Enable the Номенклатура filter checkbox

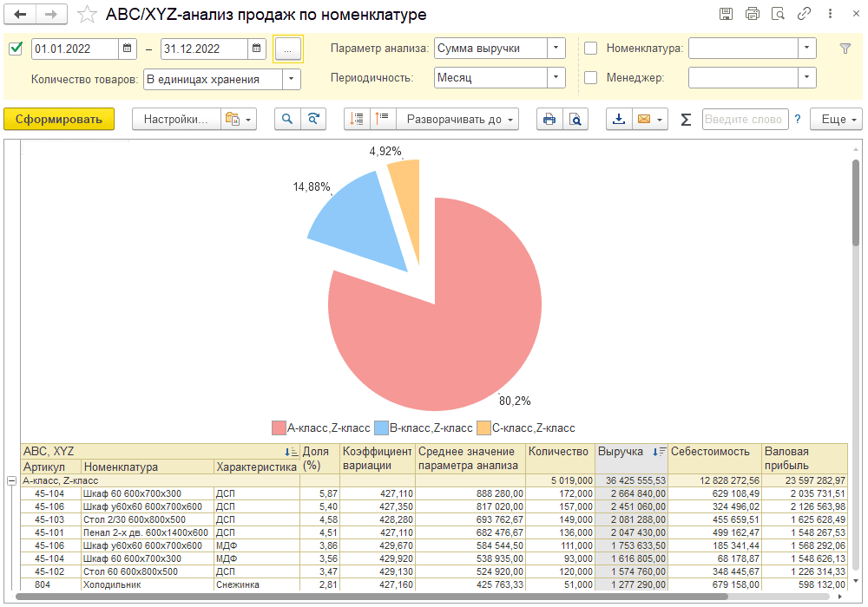click(590, 48)
